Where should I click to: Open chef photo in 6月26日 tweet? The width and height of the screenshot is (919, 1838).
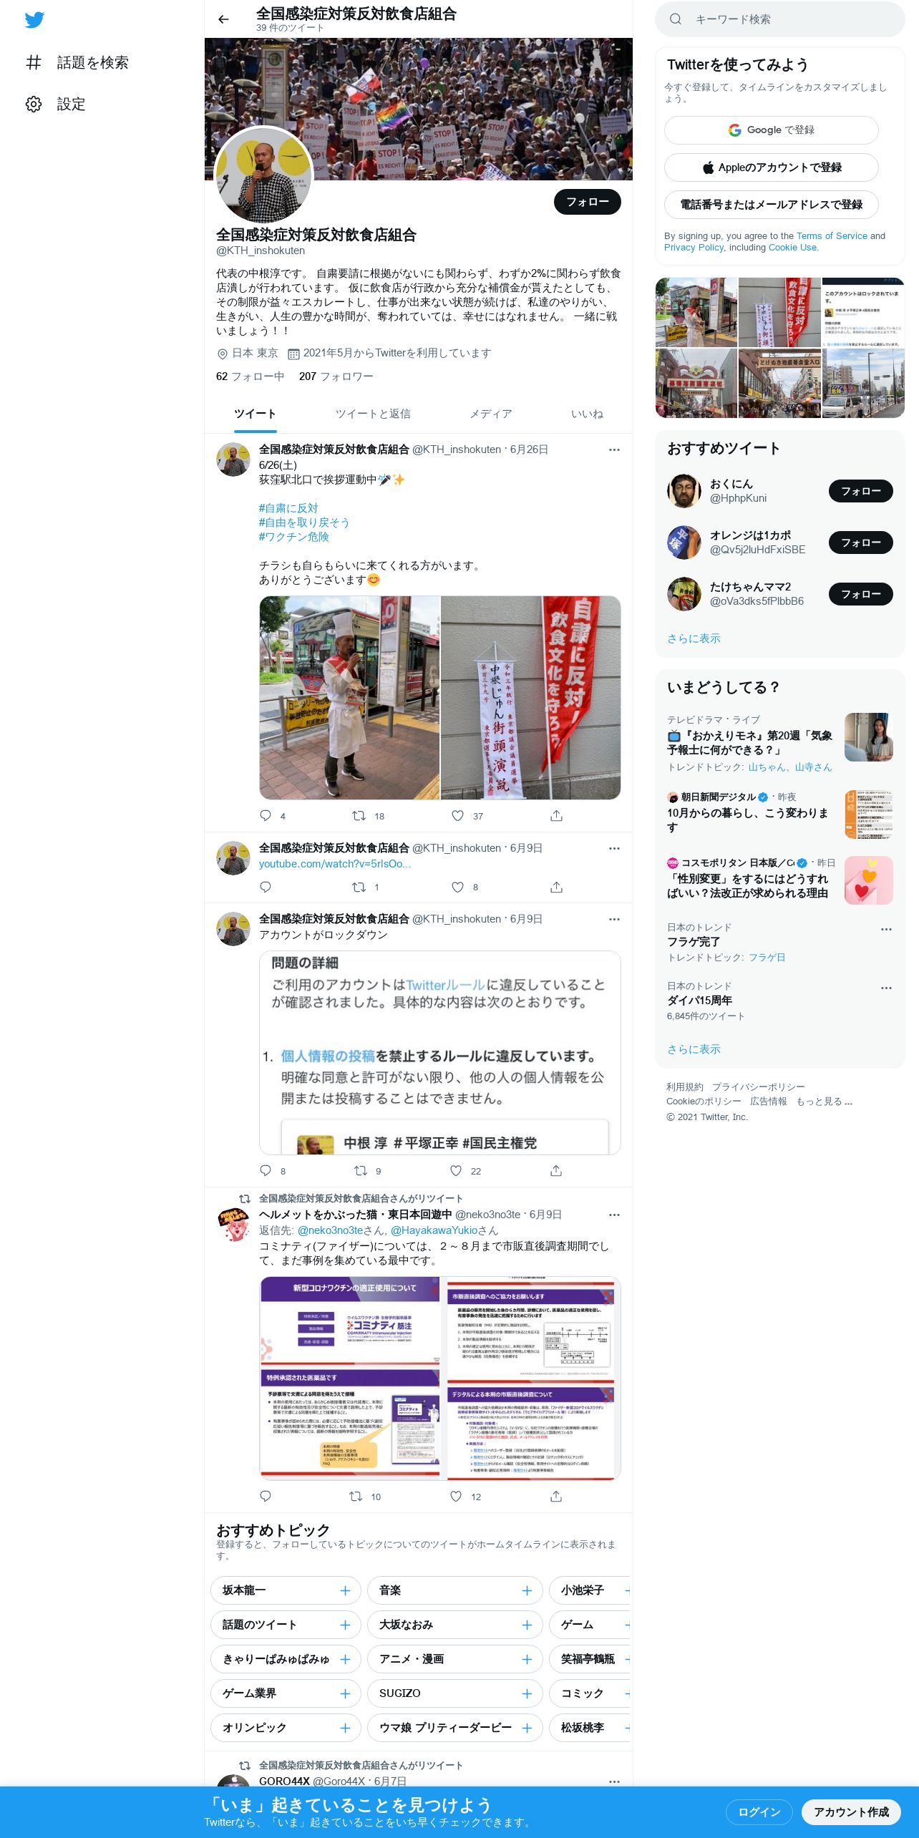point(349,697)
